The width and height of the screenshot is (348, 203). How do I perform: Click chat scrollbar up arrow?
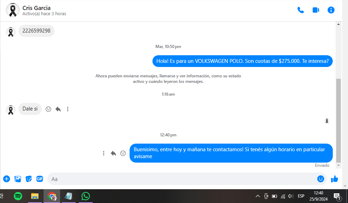point(338,24)
